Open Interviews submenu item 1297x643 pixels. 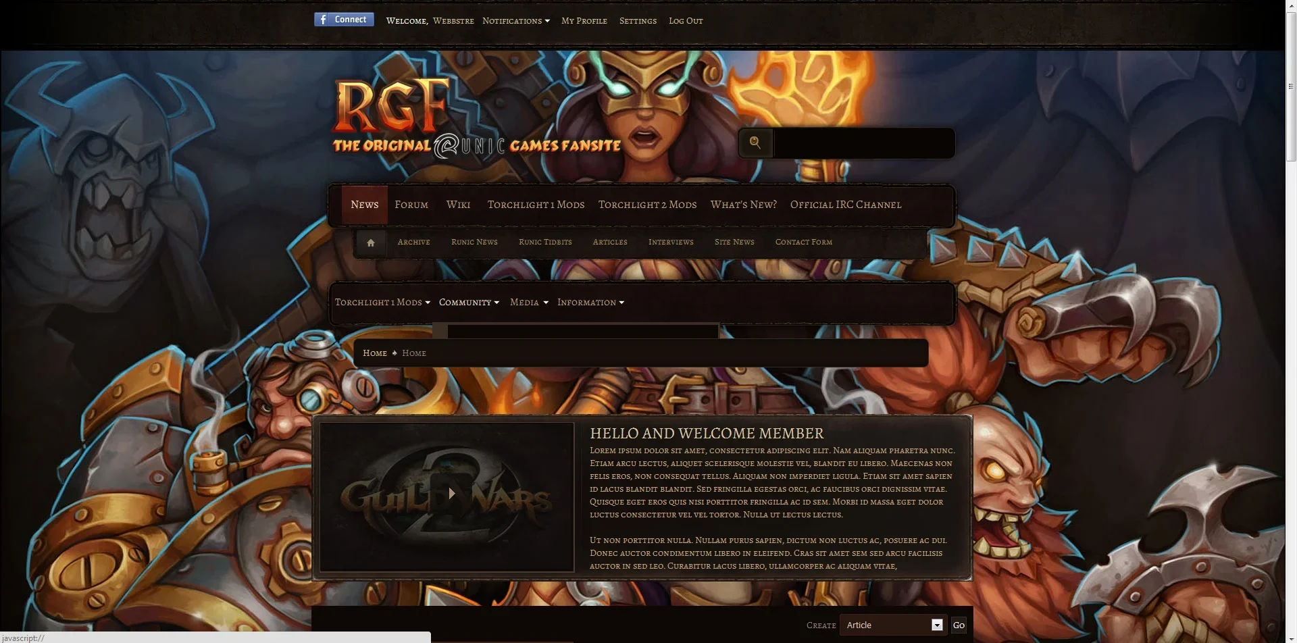click(x=671, y=242)
